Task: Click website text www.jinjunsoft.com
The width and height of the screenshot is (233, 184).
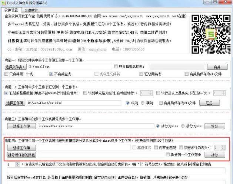Action: (x=161, y=16)
